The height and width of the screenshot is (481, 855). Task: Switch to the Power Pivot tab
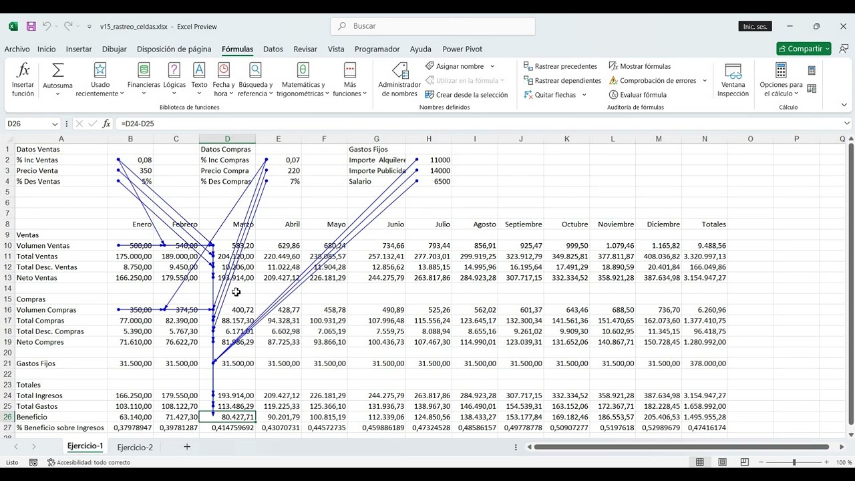pos(462,49)
